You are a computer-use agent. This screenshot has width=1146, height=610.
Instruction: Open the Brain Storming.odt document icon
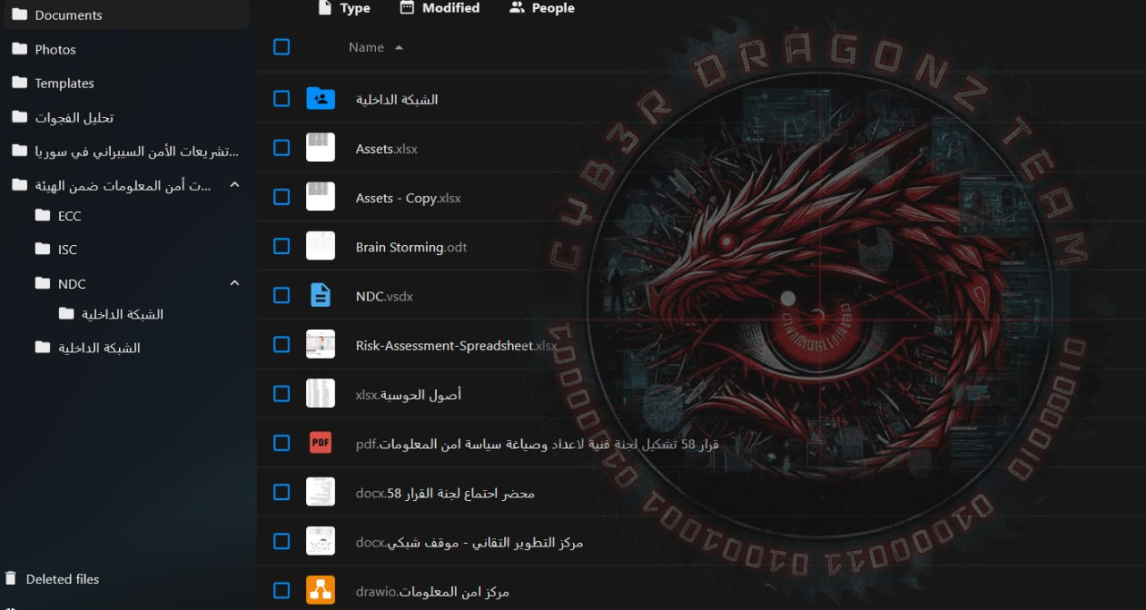click(321, 246)
